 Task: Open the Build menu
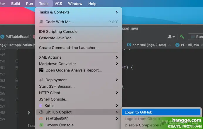pos(16,4)
